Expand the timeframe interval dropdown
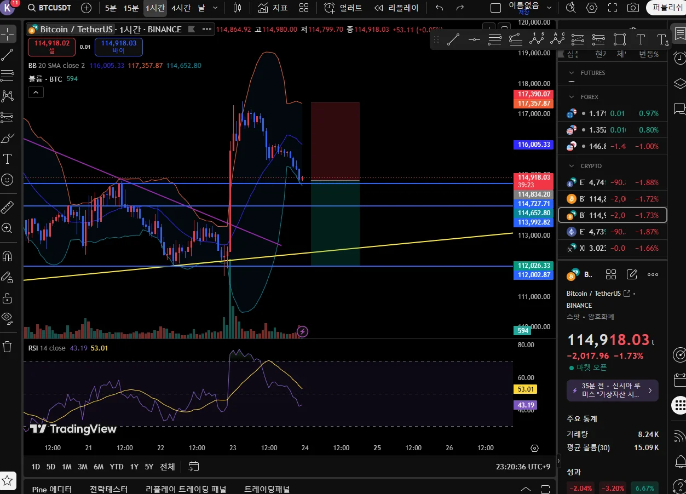 [215, 8]
